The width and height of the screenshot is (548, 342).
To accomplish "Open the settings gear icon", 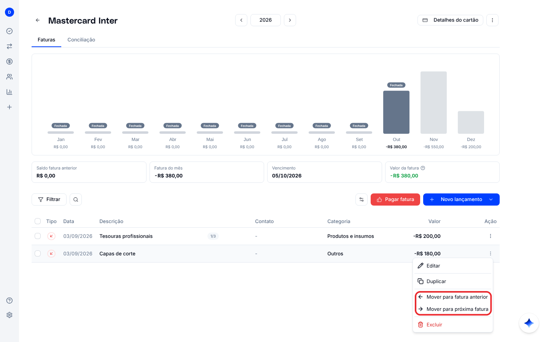I will [x=10, y=315].
